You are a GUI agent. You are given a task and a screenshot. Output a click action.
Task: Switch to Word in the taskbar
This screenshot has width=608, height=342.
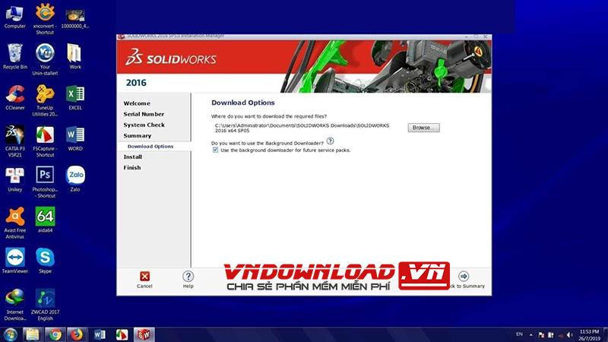(x=100, y=334)
